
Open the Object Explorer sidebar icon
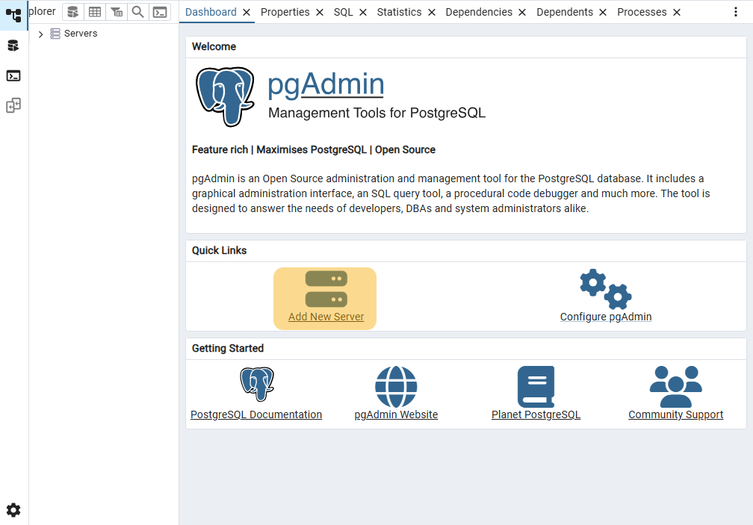[x=13, y=16]
